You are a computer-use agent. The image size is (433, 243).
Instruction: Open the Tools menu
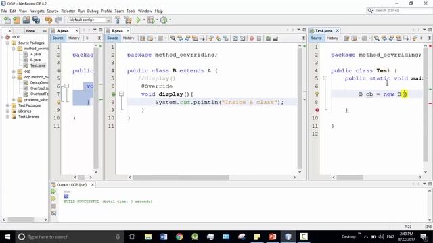(131, 11)
